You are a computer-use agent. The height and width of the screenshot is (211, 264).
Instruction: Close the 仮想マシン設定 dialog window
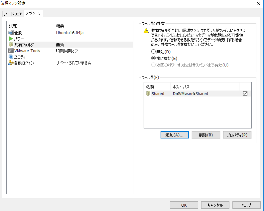tap(258, 3)
